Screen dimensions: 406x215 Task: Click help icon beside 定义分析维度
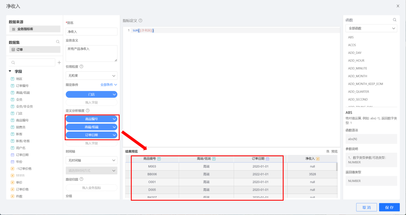[x=87, y=111]
